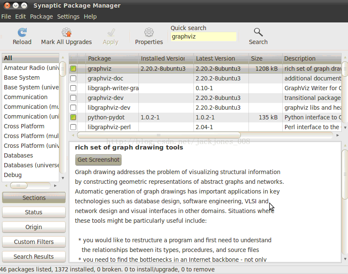348x274 pixels.
Task: Click description pane scroll down arrow
Action: point(345,259)
